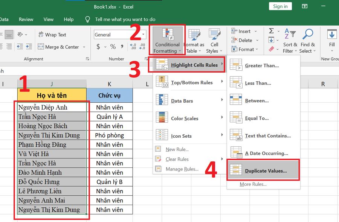Click the Fill down-arrow icon at ribbon edge

point(332,35)
